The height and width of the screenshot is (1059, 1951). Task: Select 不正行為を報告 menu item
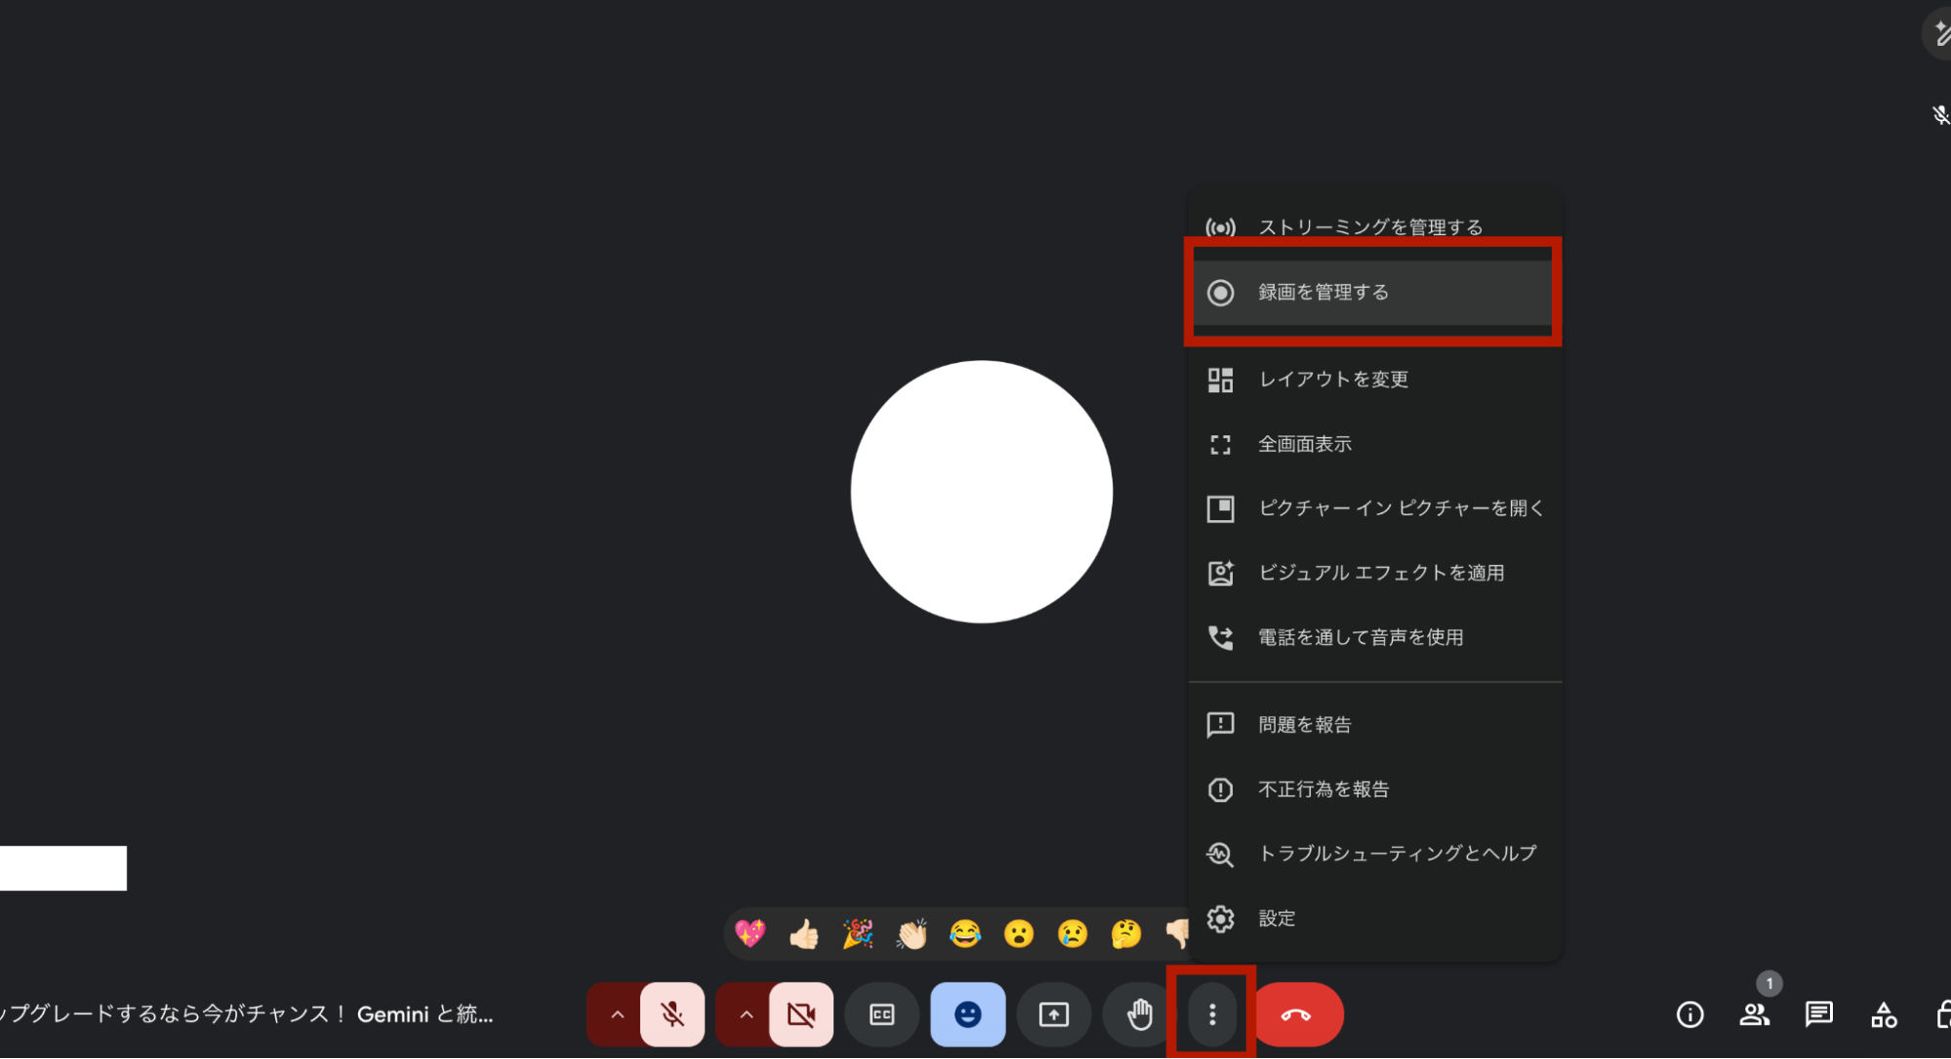[x=1374, y=789]
